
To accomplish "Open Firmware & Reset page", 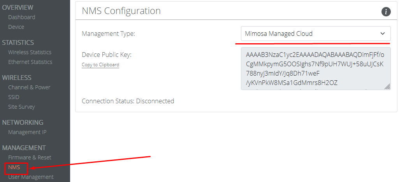I will 30,157.
